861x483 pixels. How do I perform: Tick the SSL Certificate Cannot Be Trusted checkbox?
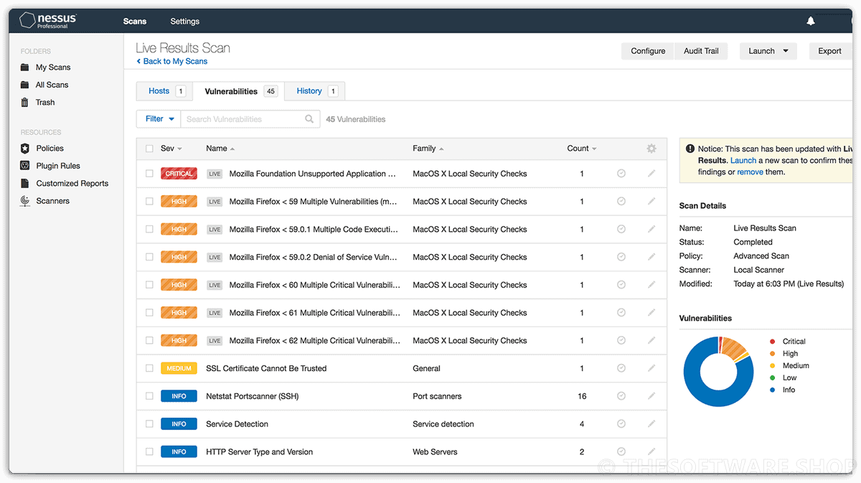pyautogui.click(x=149, y=368)
